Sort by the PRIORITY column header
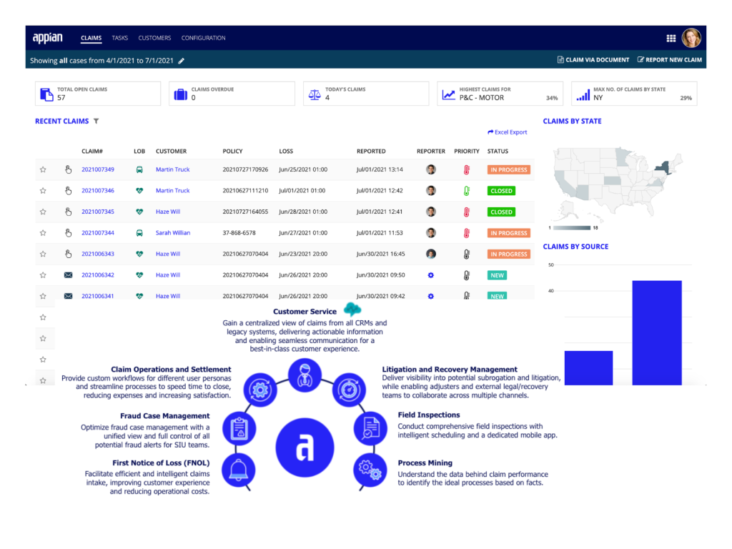732x549 pixels. coord(467,152)
